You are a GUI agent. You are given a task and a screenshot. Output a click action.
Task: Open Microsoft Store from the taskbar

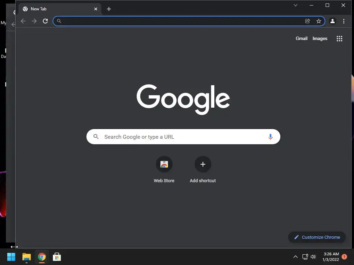(57, 257)
